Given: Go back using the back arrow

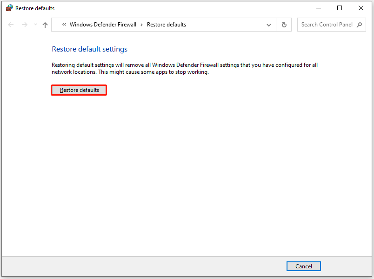Looking at the screenshot, I should 11,25.
